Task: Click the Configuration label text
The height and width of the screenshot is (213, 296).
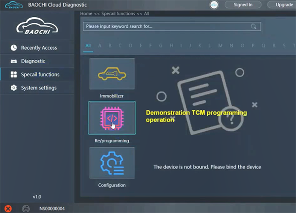Action: coord(112,185)
